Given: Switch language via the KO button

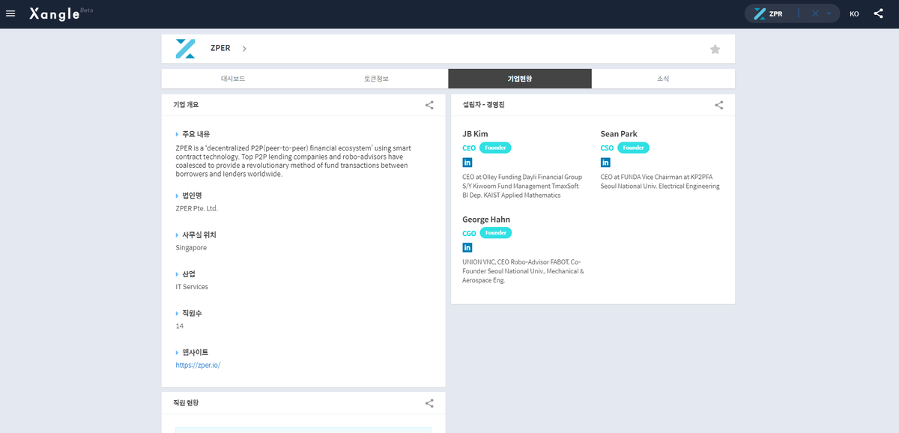Looking at the screenshot, I should [x=854, y=13].
